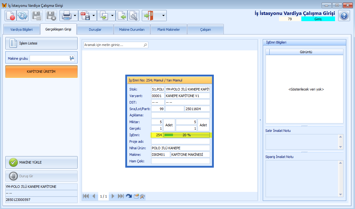
Task: Open the exit door dropdown arrow
Action: pyautogui.click(x=163, y=16)
